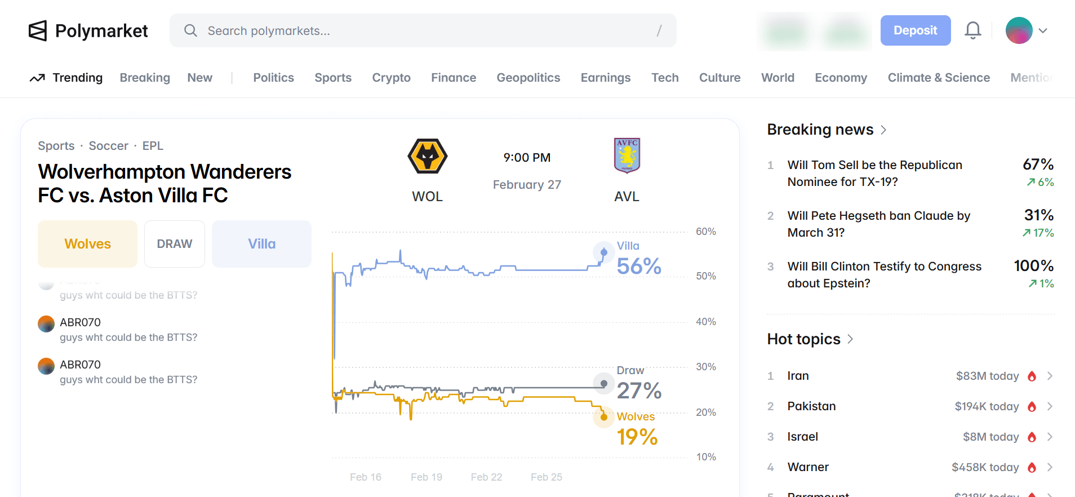1075x497 pixels.
Task: Open the Crypto category tab
Action: click(391, 78)
